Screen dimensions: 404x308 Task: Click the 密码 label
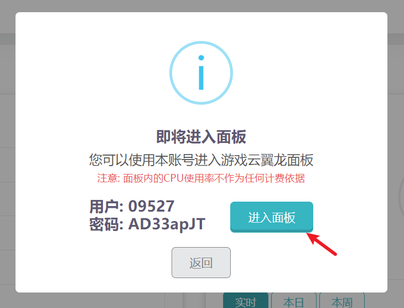tap(106, 224)
